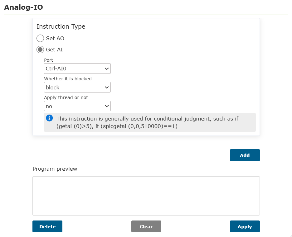
Task: Click the Analog-IO page title
Action: click(23, 7)
